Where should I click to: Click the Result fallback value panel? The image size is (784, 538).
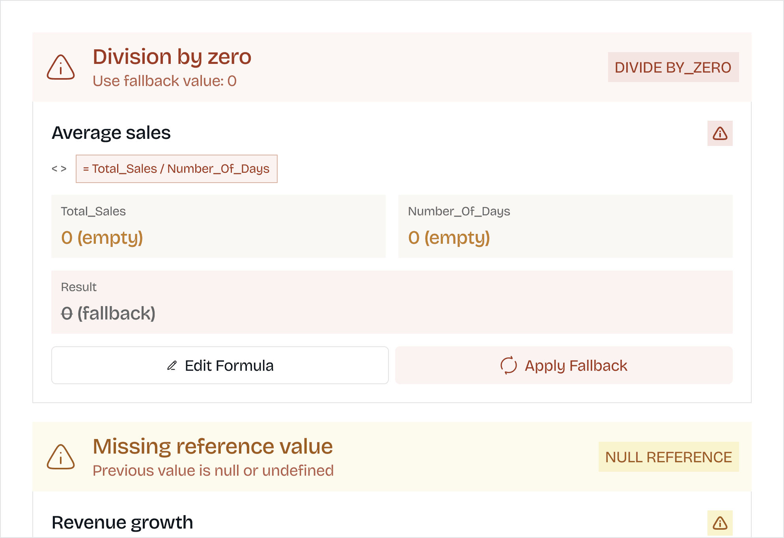(x=392, y=302)
